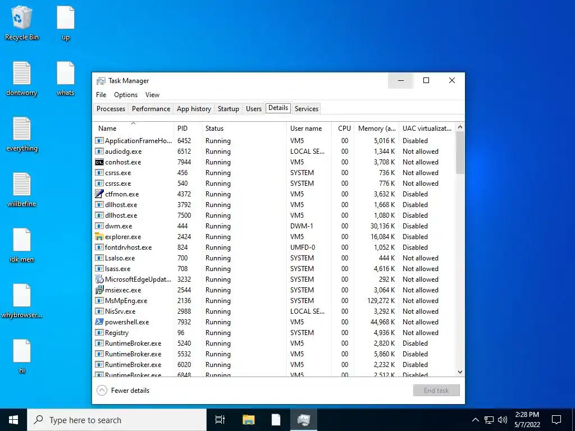Sort by the CPU column header
The width and height of the screenshot is (575, 431).
coord(343,129)
